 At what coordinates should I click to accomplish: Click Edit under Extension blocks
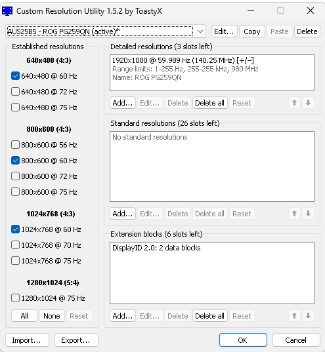tap(150, 316)
